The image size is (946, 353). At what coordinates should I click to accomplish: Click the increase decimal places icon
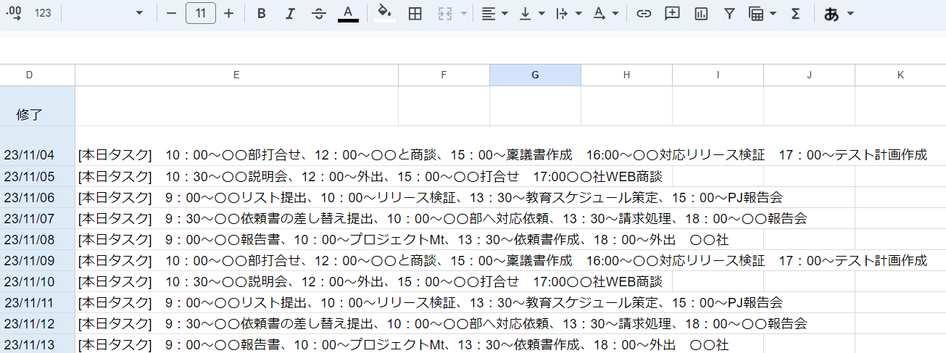(13, 13)
